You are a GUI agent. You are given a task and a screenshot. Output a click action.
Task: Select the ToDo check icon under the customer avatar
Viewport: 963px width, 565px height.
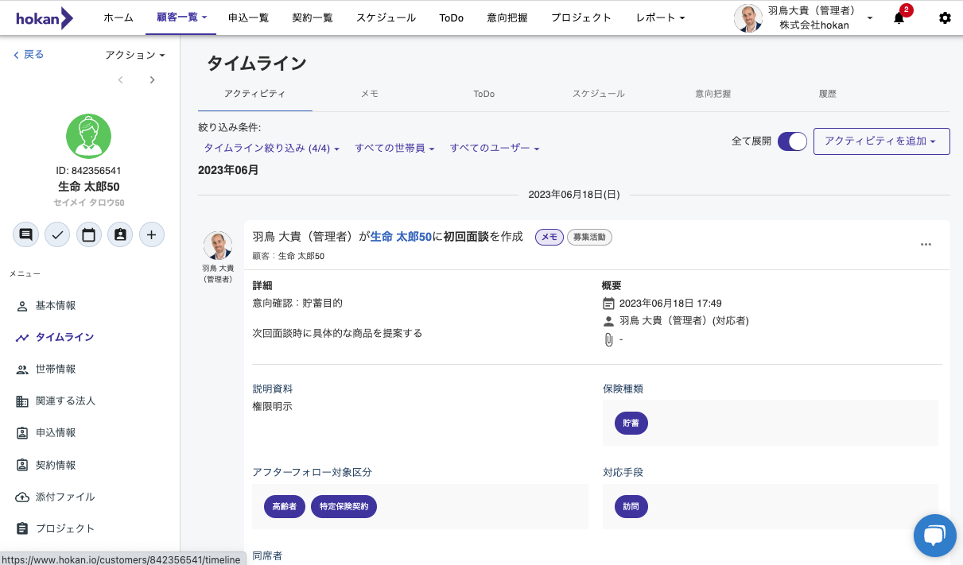click(56, 234)
